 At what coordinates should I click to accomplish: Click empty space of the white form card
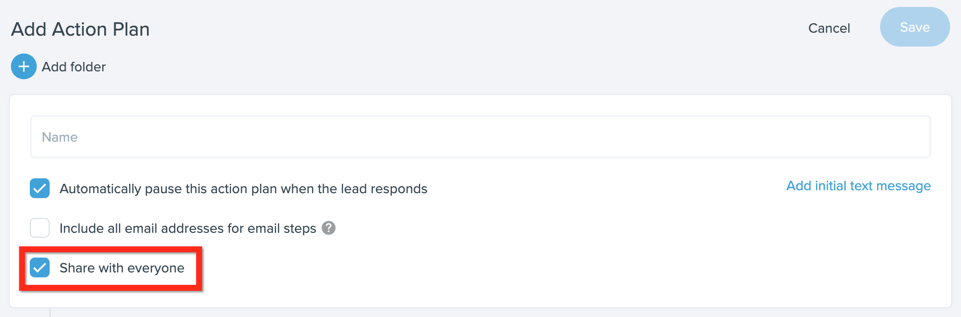[x=596, y=258]
